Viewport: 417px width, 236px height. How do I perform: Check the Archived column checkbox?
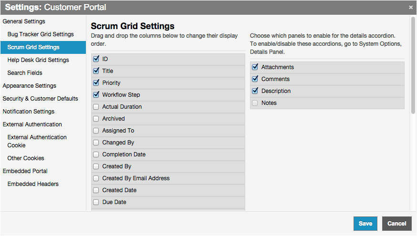pos(96,119)
